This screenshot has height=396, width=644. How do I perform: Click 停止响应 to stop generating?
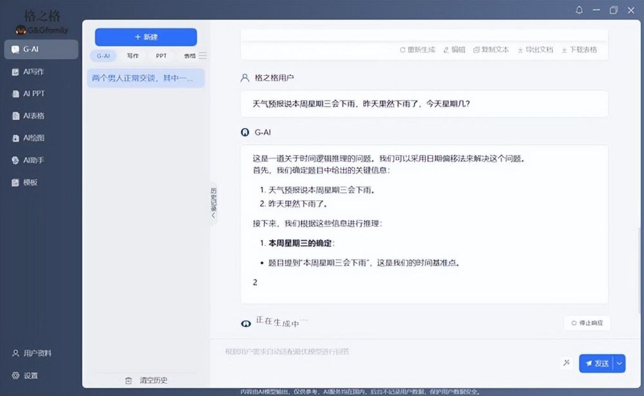point(587,323)
